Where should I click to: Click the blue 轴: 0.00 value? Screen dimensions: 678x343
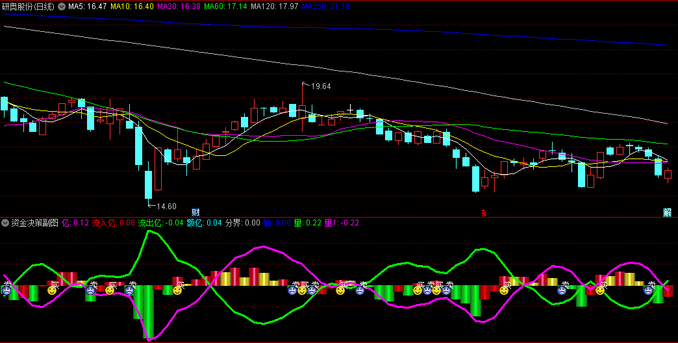coord(277,223)
